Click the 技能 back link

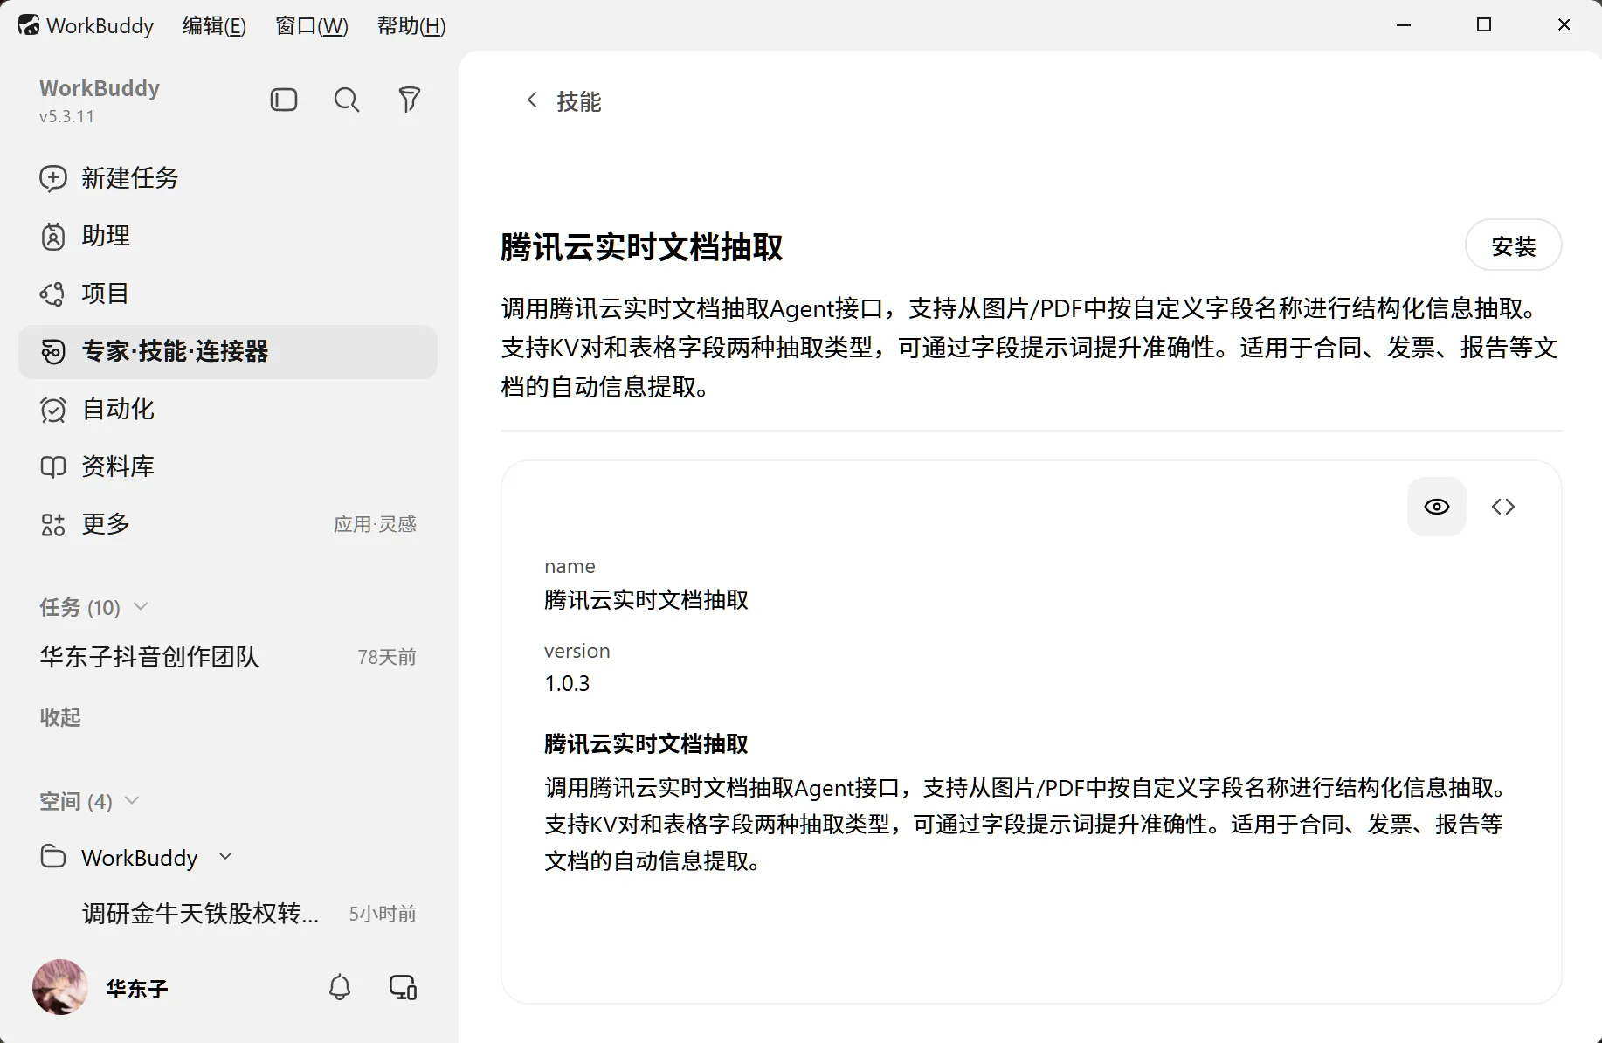pyautogui.click(x=579, y=101)
